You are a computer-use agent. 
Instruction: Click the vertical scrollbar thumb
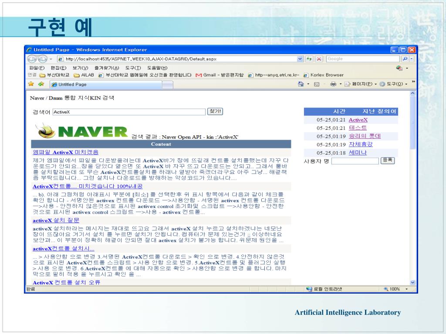coord(413,122)
